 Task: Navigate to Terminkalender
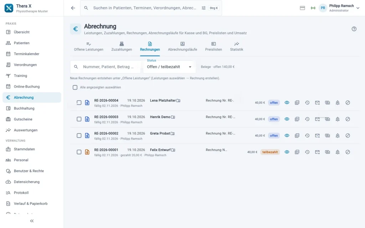click(32, 54)
